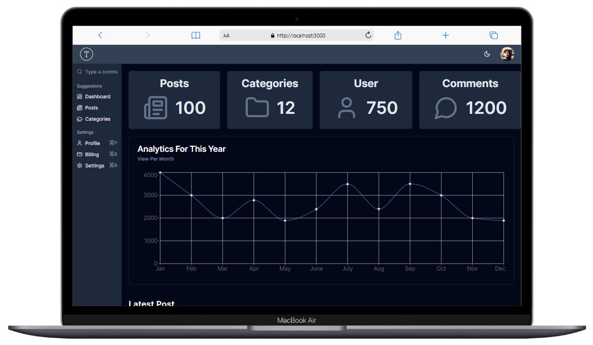Open reader text size AA menu
593x345 pixels.
tap(226, 36)
